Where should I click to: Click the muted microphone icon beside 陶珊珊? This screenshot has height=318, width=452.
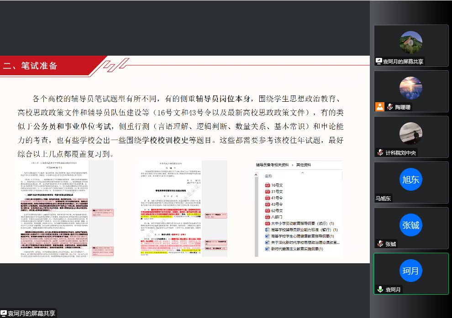pos(390,107)
